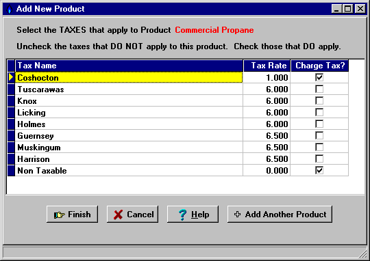Tick Charge Tax checkbox for Muskingum
Viewport: 370px width, 261px height.
coord(319,147)
